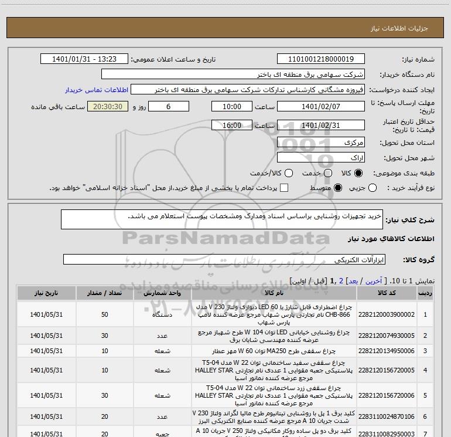The image size is (451, 437).
Task: Click the ردیف column header
Action: 425,293
